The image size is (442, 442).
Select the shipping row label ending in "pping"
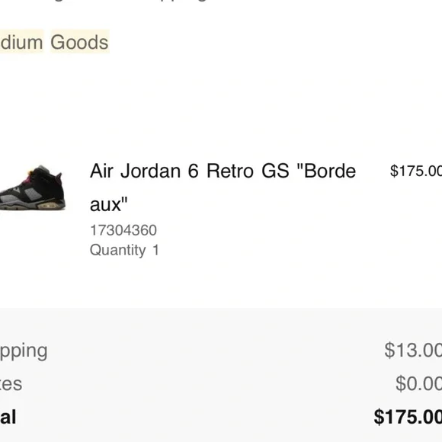click(x=24, y=351)
